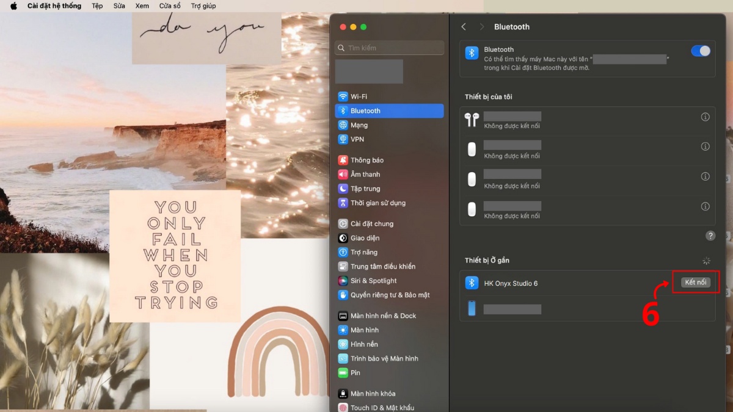This screenshot has height=412, width=733.
Task: Select the Wi-Fi icon in the sidebar
Action: [x=343, y=96]
